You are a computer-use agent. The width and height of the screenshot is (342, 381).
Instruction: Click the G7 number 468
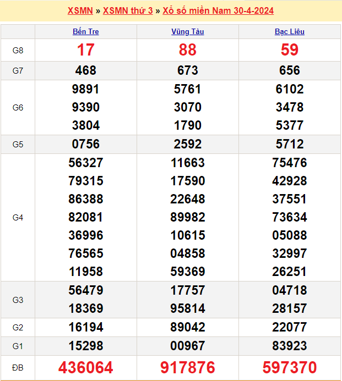click(x=86, y=70)
